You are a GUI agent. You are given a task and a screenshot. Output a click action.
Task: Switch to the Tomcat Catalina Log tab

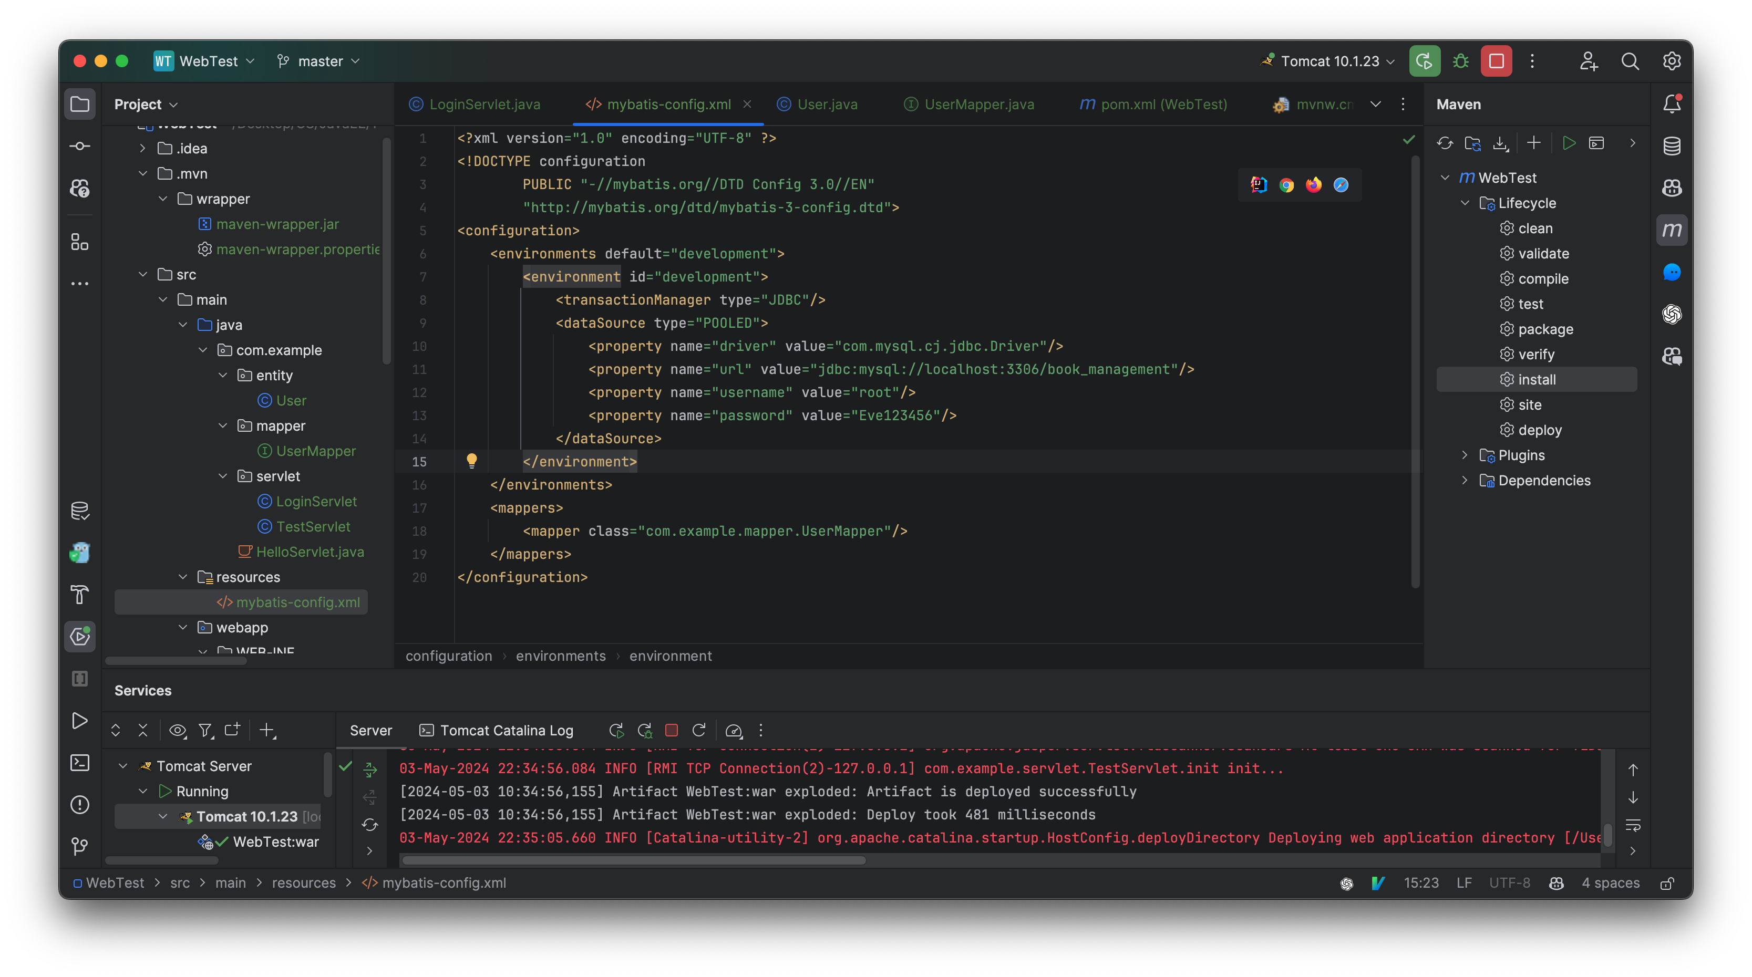(506, 730)
